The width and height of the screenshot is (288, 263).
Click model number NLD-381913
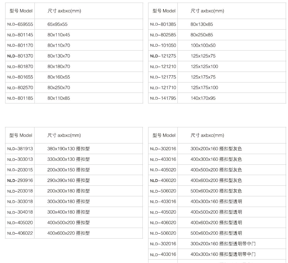tap(20, 149)
